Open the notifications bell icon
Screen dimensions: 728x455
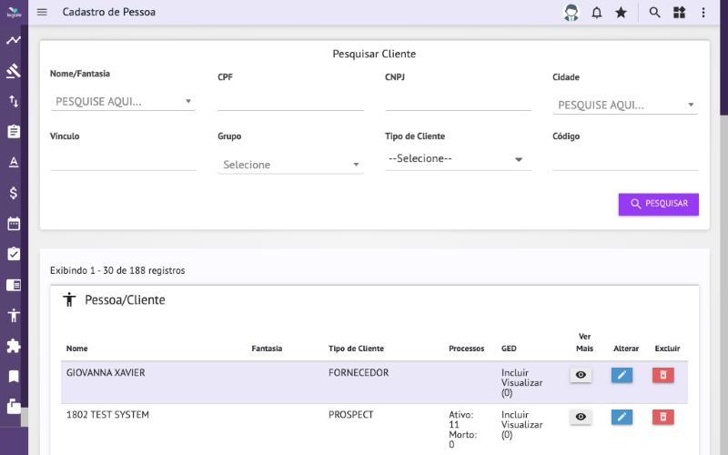point(597,13)
